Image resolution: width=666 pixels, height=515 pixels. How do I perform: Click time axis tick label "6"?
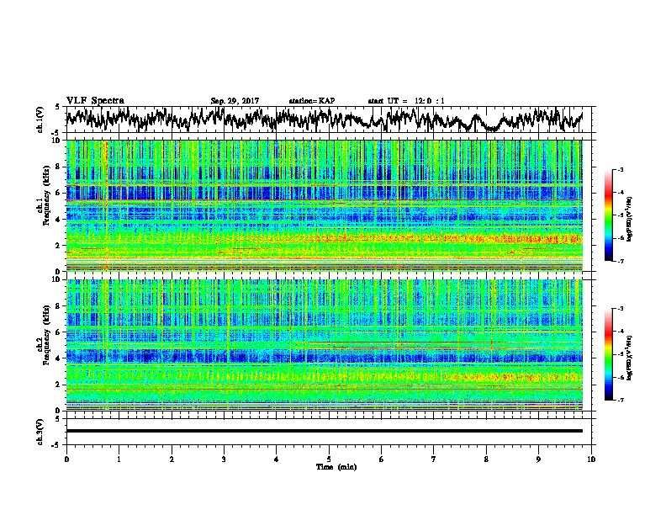pyautogui.click(x=382, y=459)
